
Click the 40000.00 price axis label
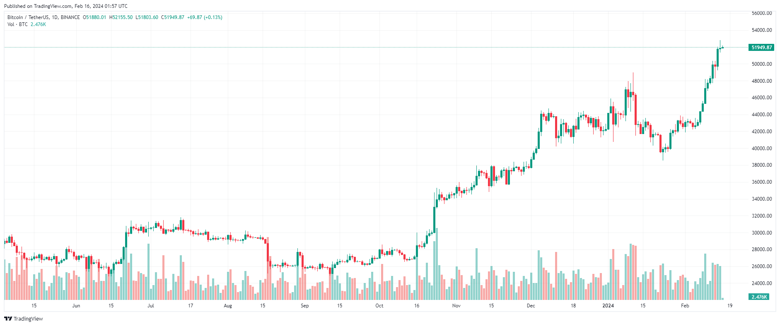(x=762, y=149)
